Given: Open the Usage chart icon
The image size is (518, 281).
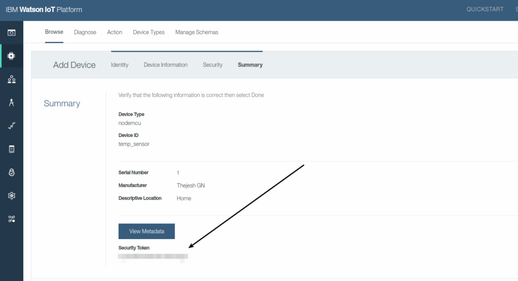Looking at the screenshot, I should tap(12, 126).
